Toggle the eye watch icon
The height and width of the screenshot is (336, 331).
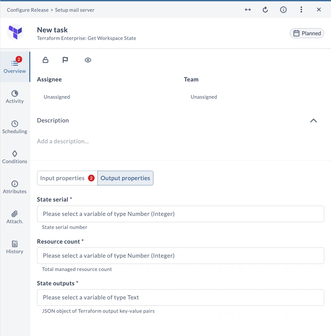88,60
